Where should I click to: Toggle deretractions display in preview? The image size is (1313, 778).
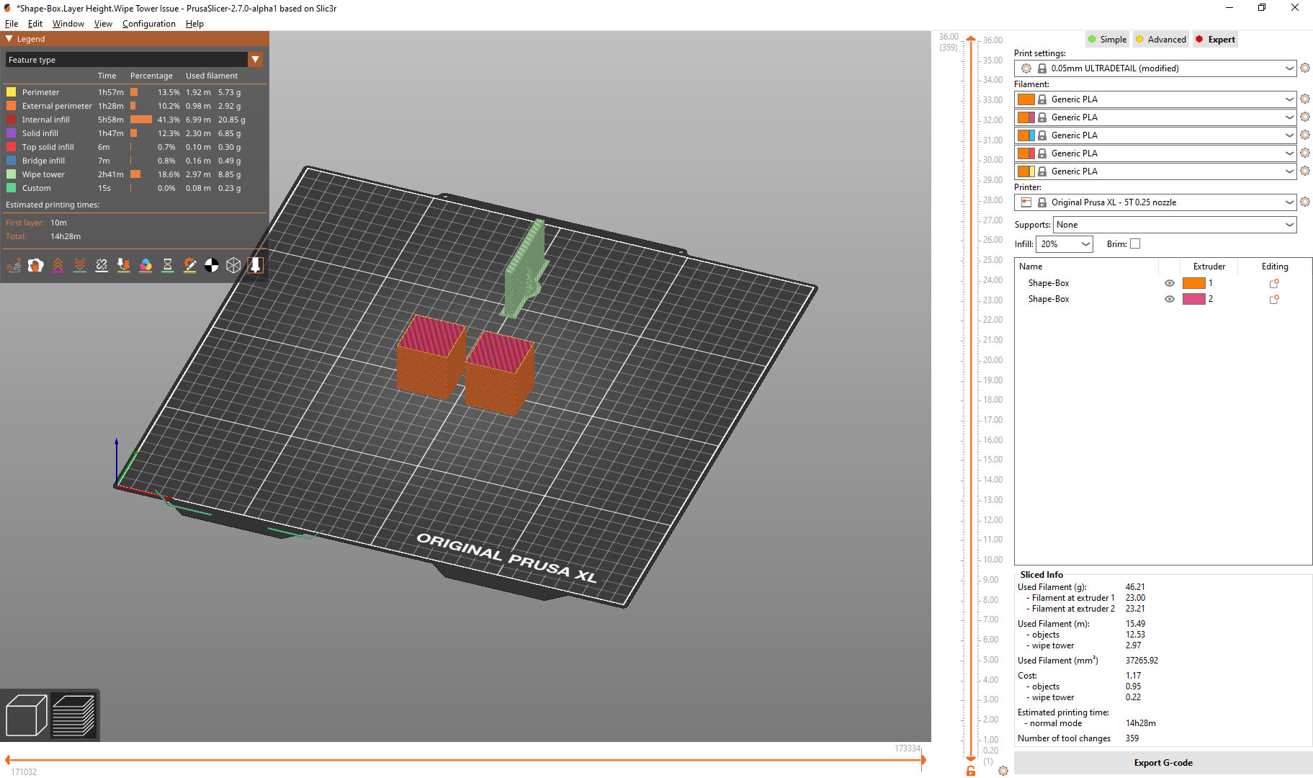click(x=79, y=265)
